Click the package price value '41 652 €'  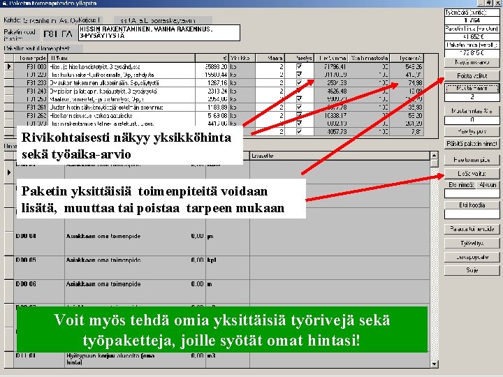[x=472, y=36]
